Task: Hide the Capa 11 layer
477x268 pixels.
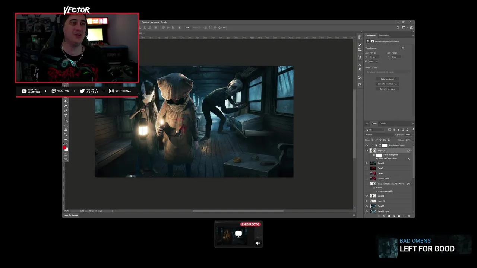Action: (367, 196)
